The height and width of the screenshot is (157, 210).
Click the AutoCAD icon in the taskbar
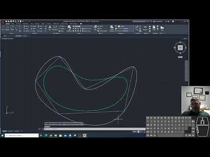point(84,135)
